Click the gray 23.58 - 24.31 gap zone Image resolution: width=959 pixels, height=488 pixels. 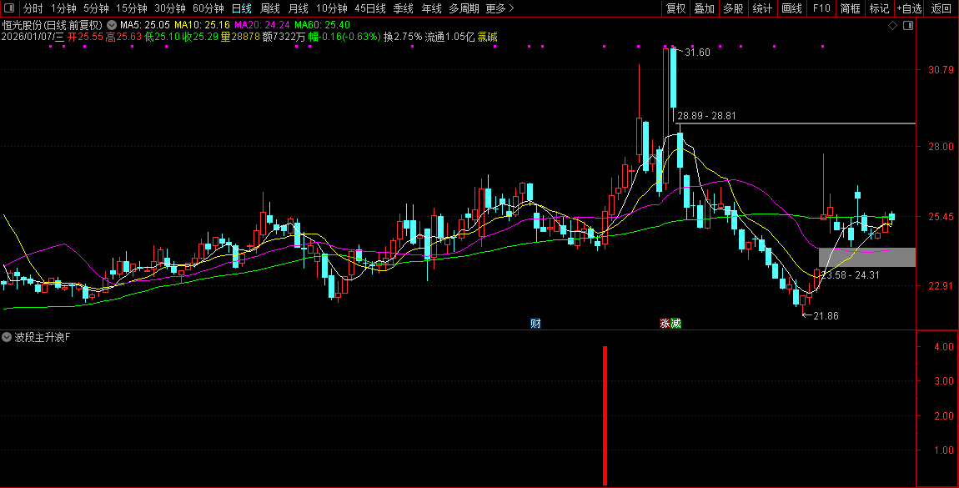866,257
